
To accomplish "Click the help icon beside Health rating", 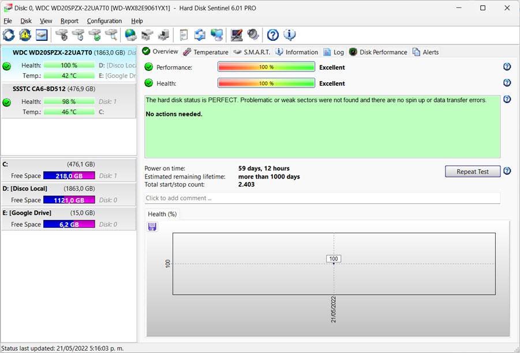I will (507, 83).
